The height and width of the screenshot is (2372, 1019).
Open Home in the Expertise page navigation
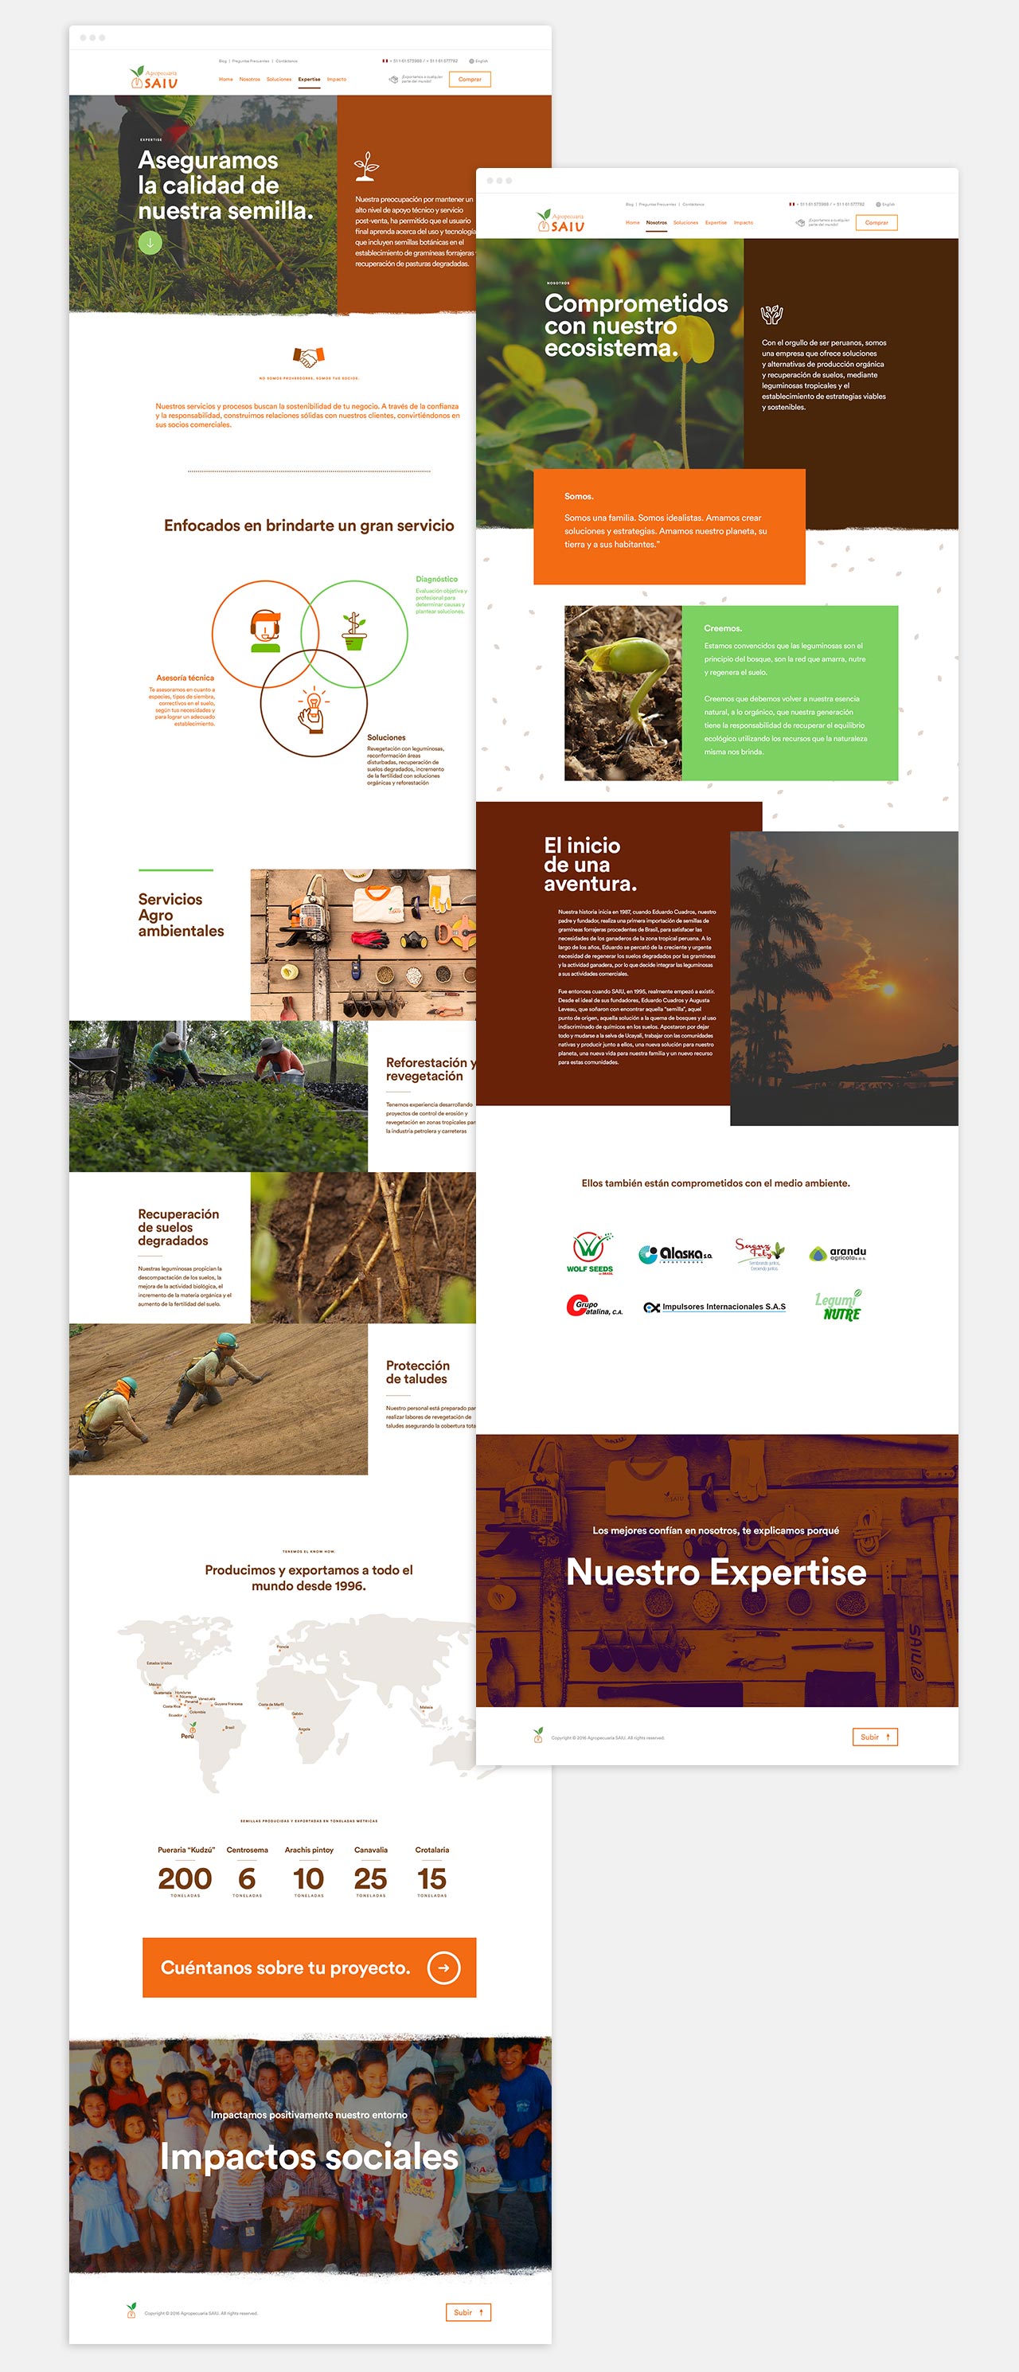[225, 79]
